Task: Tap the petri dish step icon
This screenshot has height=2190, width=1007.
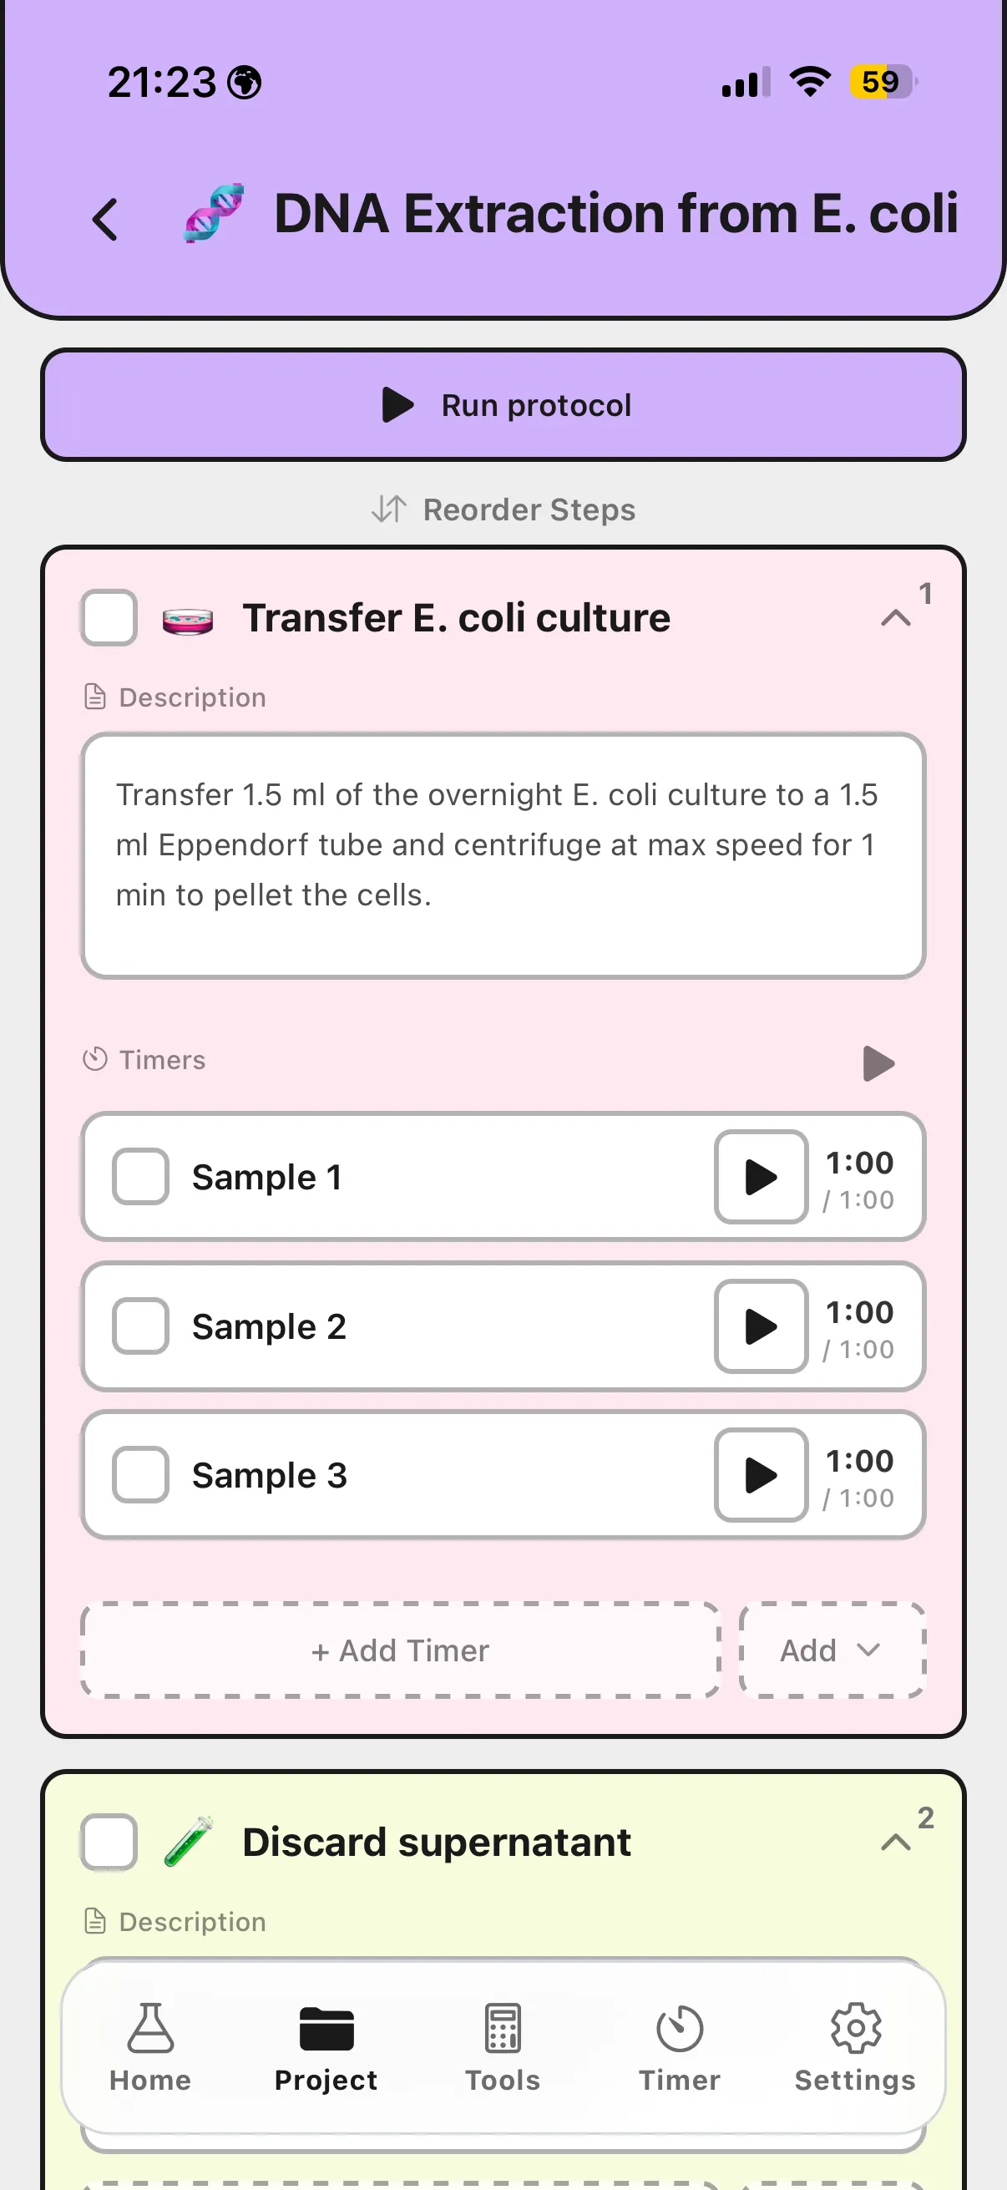Action: point(188,621)
